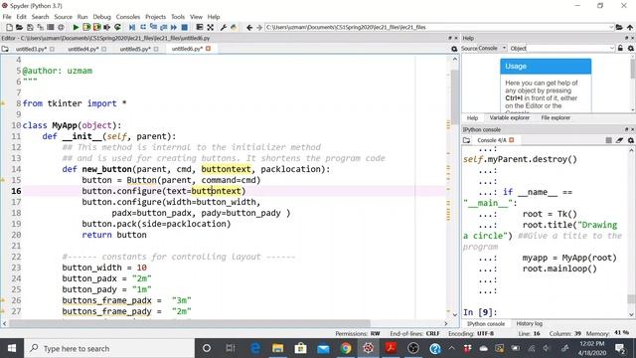Open the Consoles menu
636x358 pixels.
click(128, 17)
